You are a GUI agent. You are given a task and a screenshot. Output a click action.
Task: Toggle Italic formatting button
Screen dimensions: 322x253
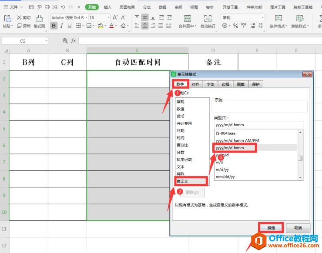(61, 26)
